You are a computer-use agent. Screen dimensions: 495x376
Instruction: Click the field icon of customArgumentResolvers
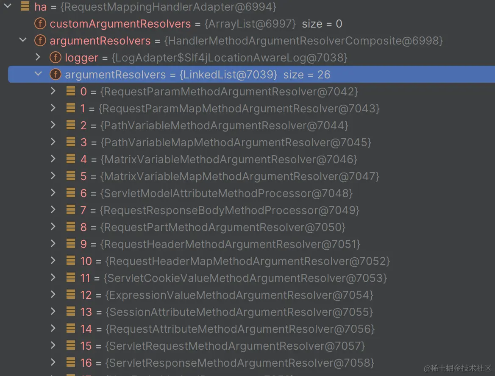[x=40, y=23]
